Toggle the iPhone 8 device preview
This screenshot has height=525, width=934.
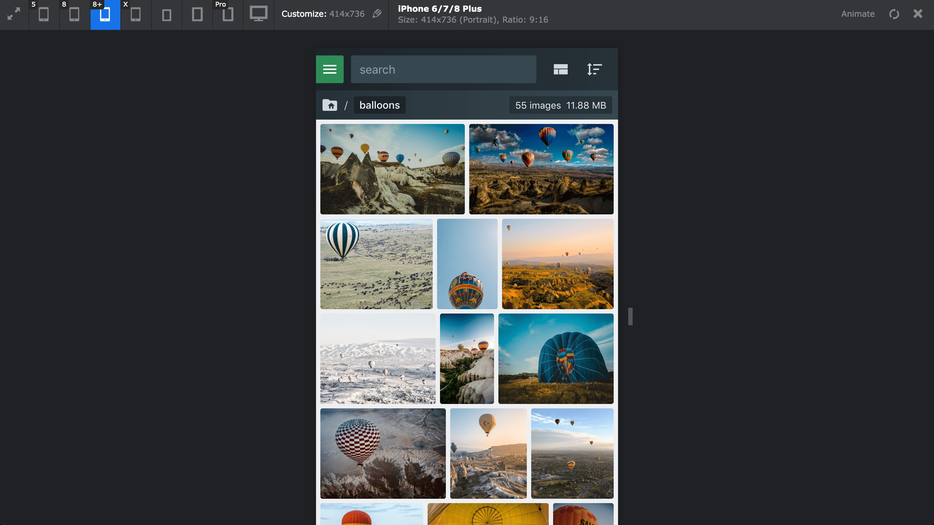point(74,15)
